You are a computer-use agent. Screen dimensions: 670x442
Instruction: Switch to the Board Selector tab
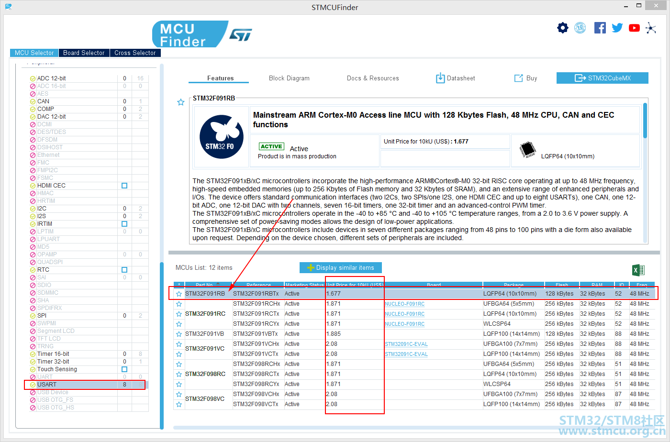click(84, 53)
